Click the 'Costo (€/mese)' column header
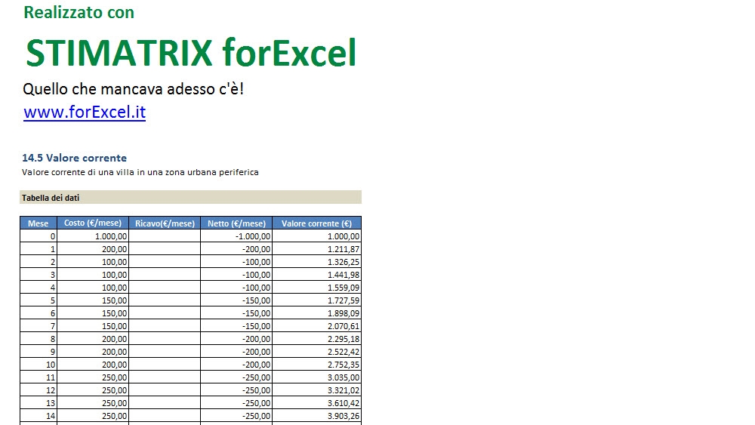The height and width of the screenshot is (425, 755). point(93,223)
